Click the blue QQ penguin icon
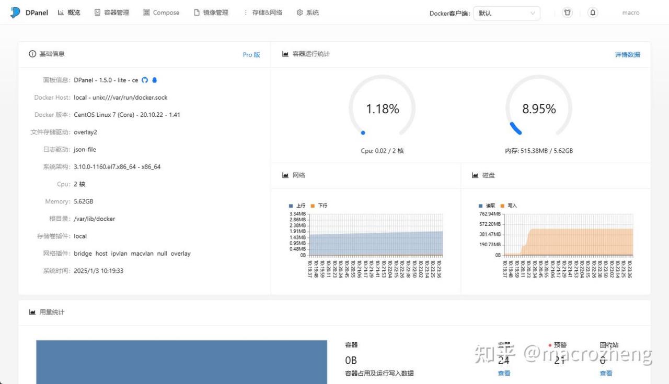Screen dimensions: 669x384 point(155,80)
